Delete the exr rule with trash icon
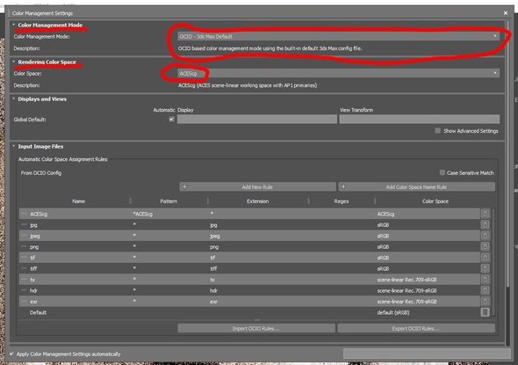The height and width of the screenshot is (365, 518). (485, 301)
